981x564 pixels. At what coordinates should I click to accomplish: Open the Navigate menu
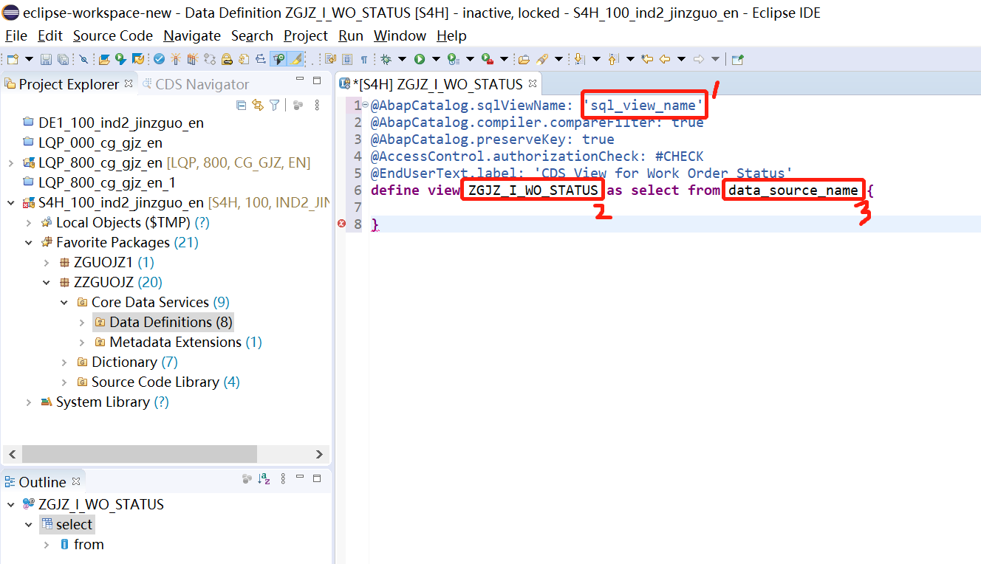(x=192, y=35)
